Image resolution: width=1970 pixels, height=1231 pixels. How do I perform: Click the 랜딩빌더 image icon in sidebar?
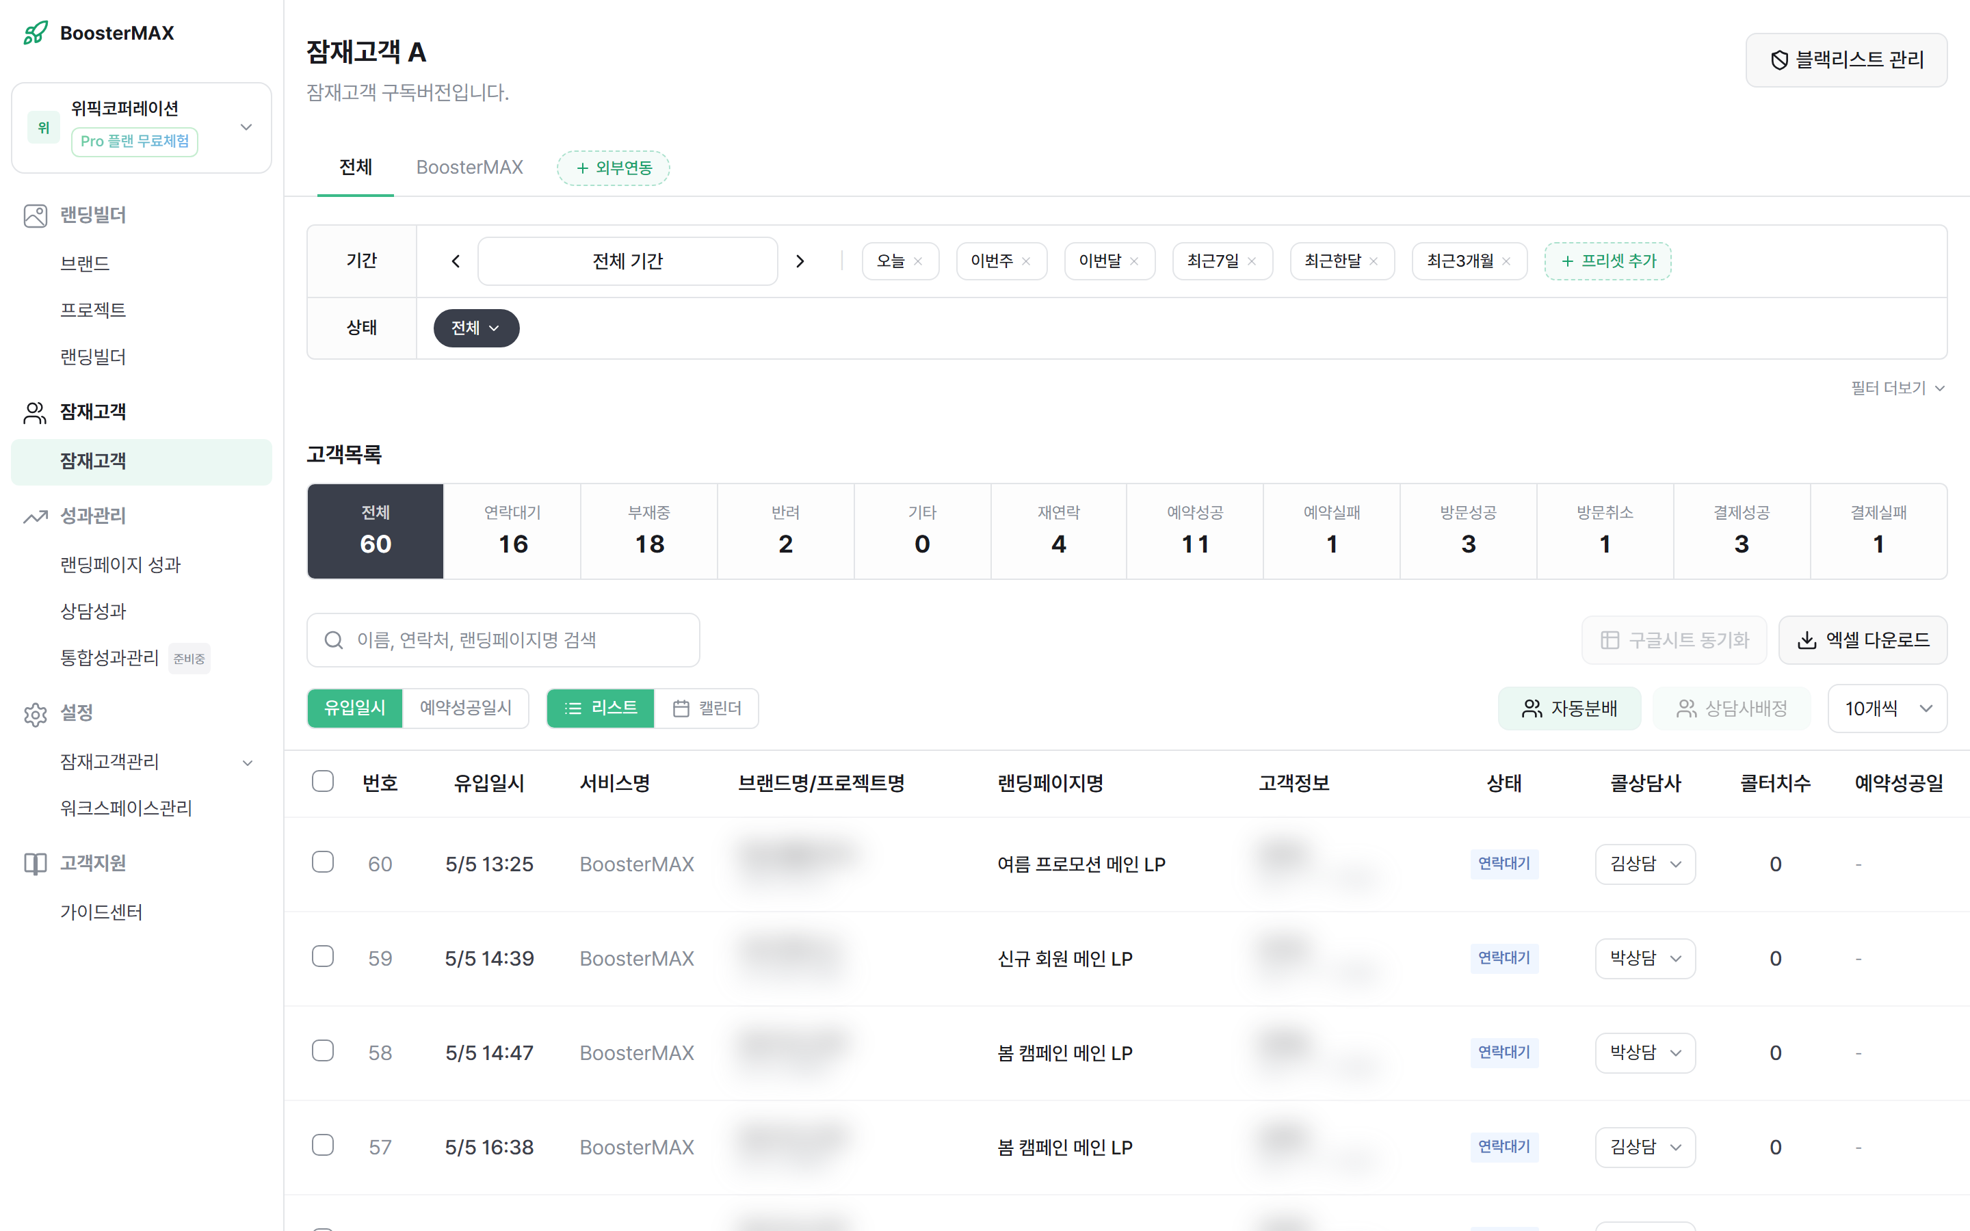(x=35, y=215)
